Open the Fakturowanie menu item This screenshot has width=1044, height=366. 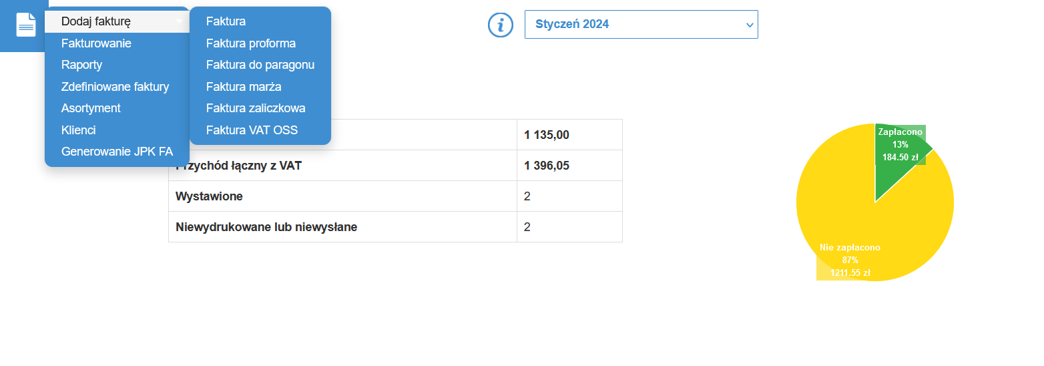tap(96, 43)
